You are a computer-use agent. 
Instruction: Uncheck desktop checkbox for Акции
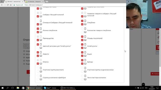[82, 56]
